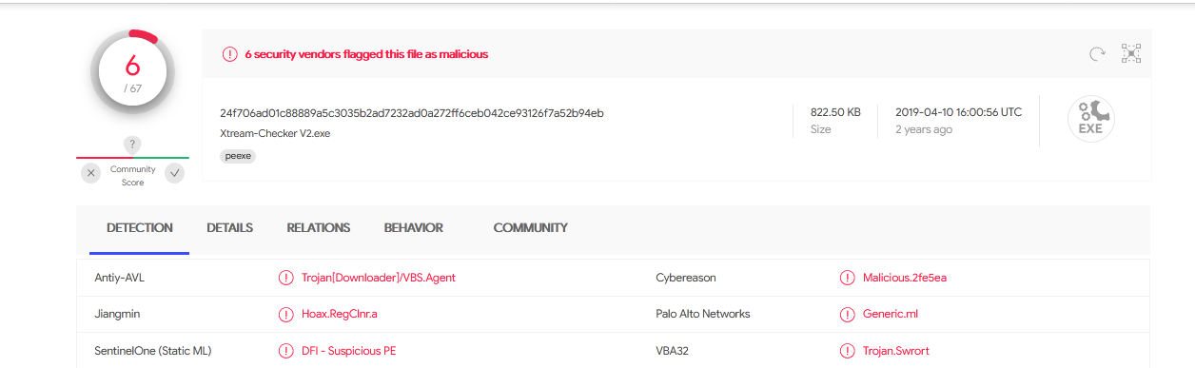This screenshot has width=1195, height=368.
Task: Click the community score question mark
Action: pos(133,145)
